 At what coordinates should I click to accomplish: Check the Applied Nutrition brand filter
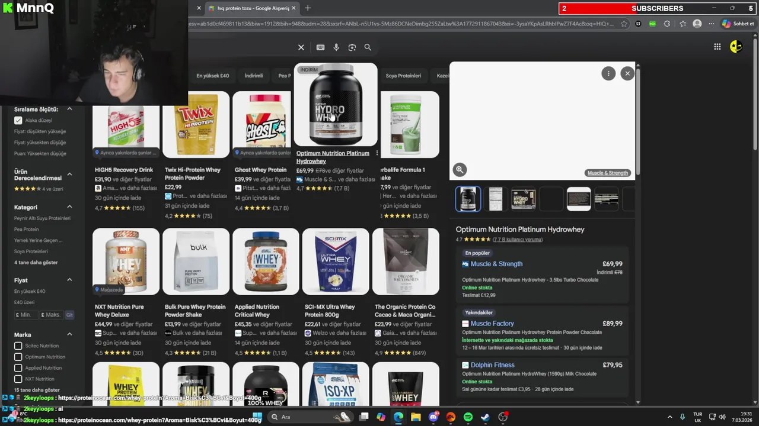[18, 368]
